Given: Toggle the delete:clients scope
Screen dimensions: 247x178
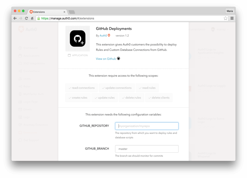Looking at the screenshot, I should 159,97.
